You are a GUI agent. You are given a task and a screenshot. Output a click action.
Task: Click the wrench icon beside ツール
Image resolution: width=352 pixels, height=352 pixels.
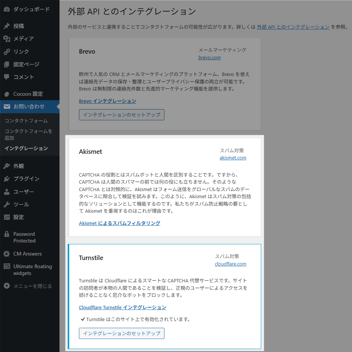click(x=7, y=204)
